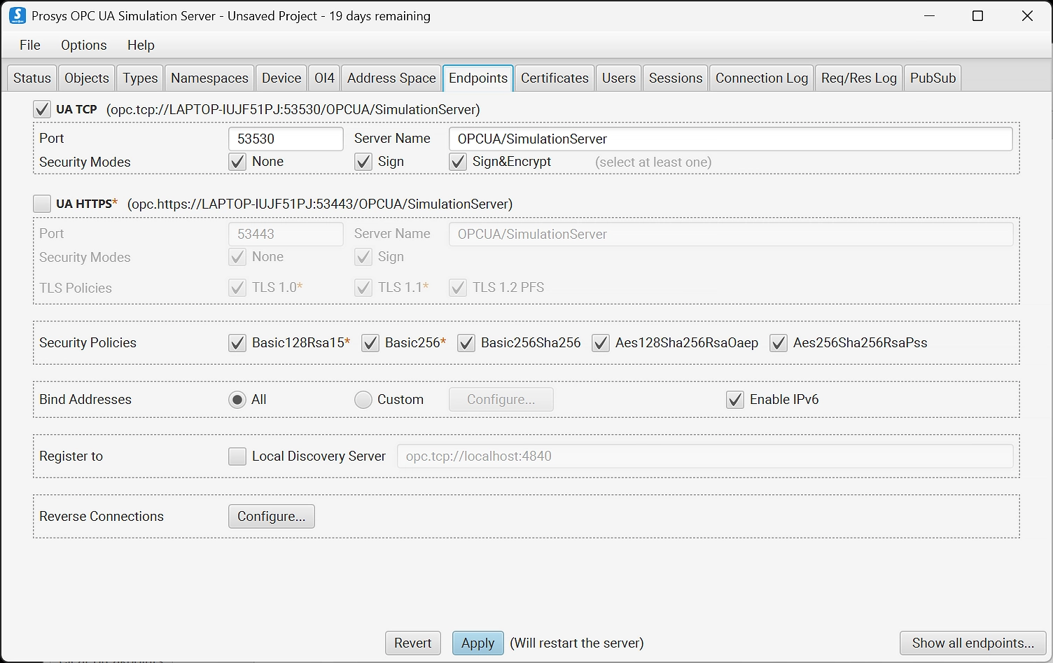This screenshot has height=663, width=1053.
Task: Disable the UA TCP endpoint checkbox
Action: pos(42,109)
